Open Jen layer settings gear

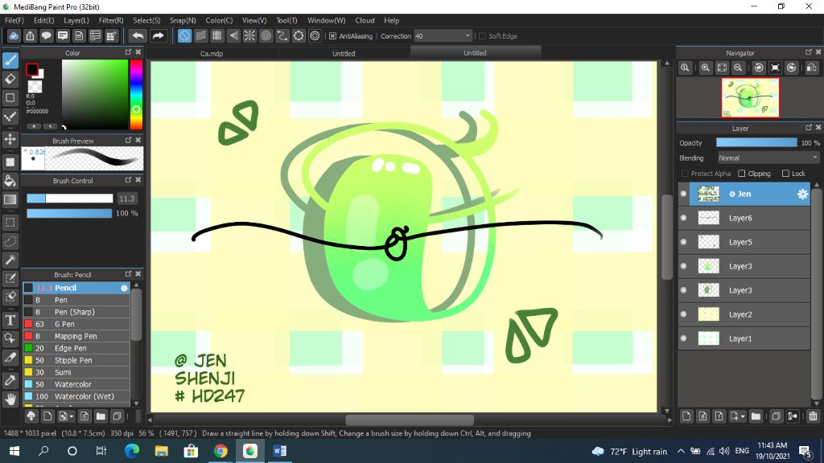[802, 194]
